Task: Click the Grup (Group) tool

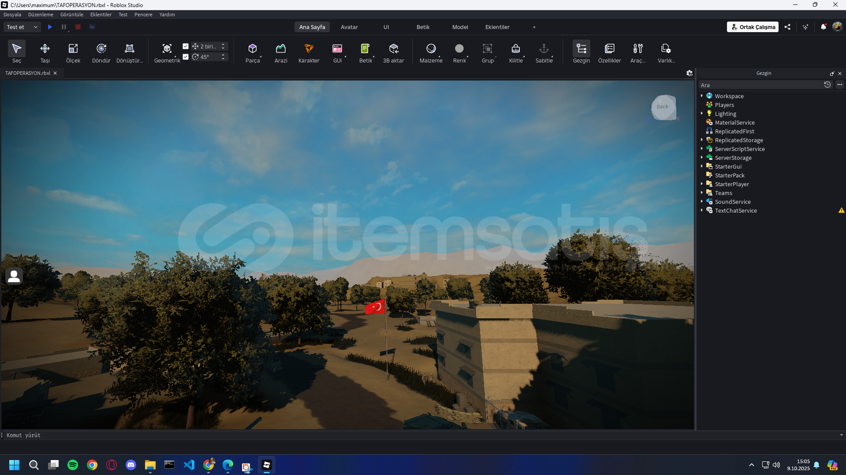Action: (488, 52)
